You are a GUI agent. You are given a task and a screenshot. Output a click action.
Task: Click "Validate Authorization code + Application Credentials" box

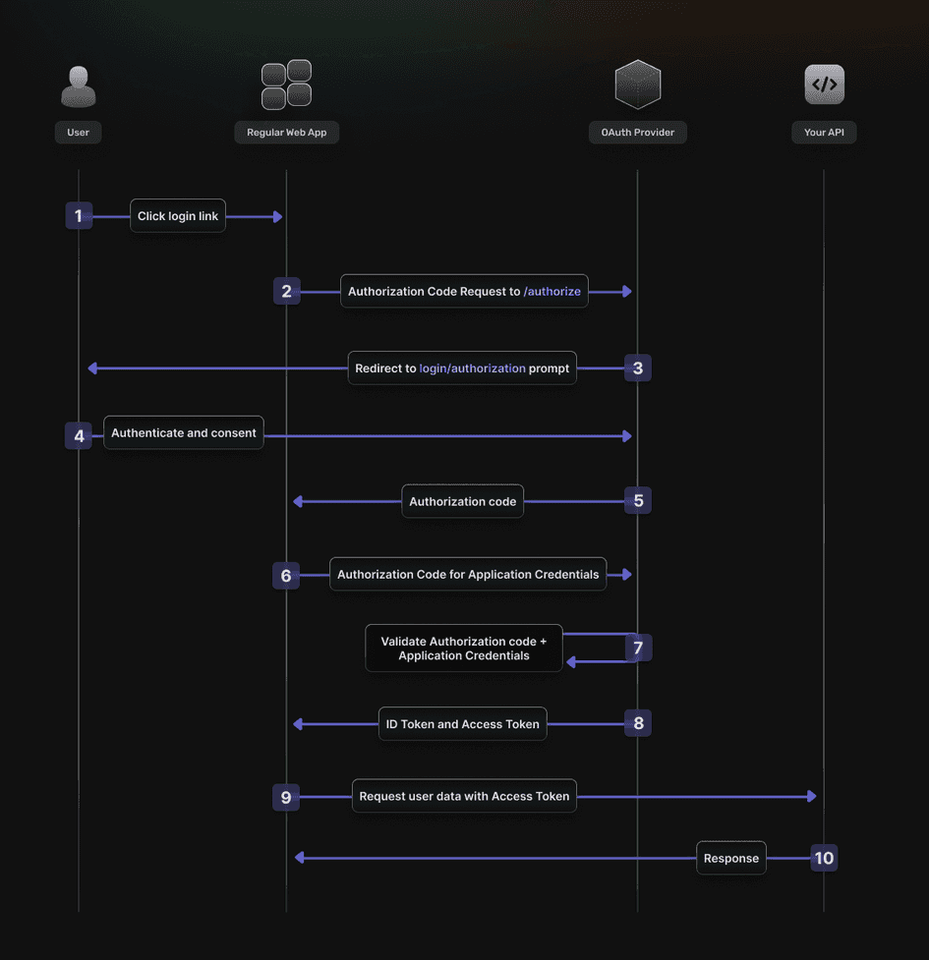tap(464, 649)
